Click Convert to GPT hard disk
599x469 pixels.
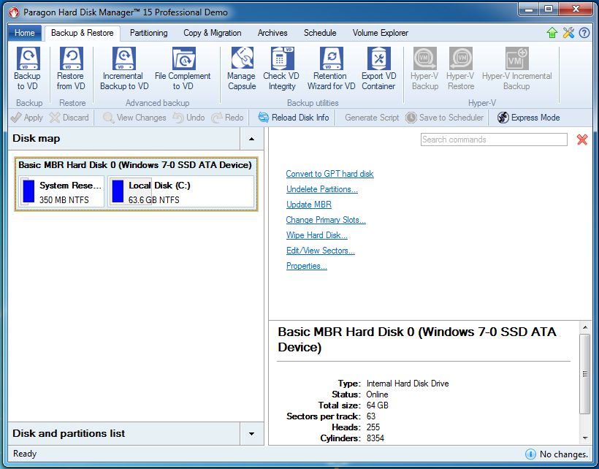329,174
